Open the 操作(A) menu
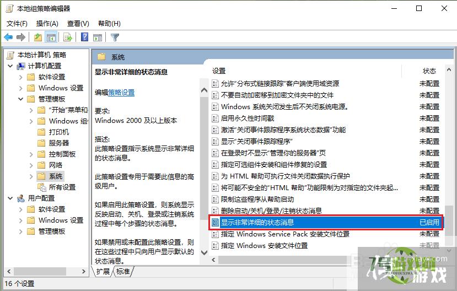457x291 pixels. tap(47, 24)
